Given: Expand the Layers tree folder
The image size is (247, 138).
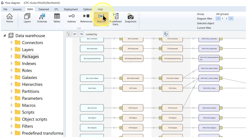Looking at the screenshot, I should [x=11, y=50].
